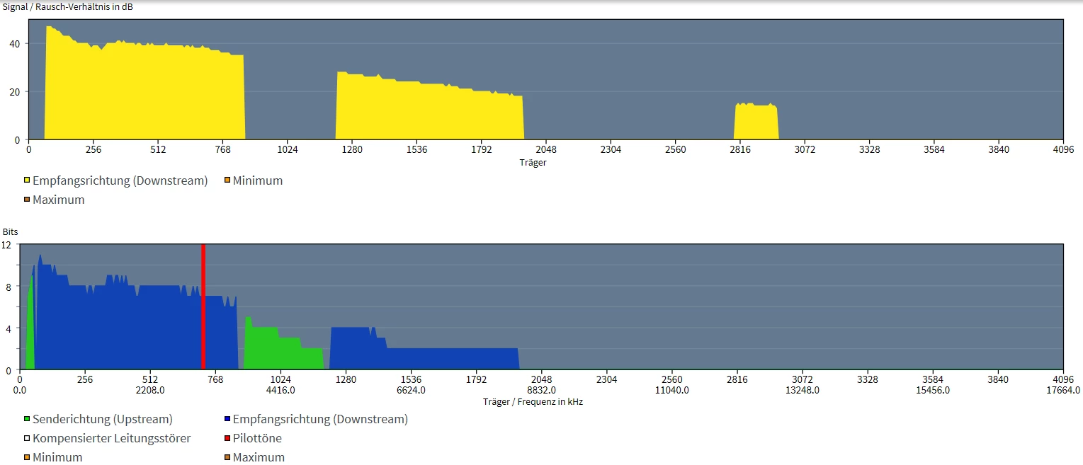The width and height of the screenshot is (1083, 465).
Task: Click the '20' dB value on SNR axis
Action: tap(13, 91)
